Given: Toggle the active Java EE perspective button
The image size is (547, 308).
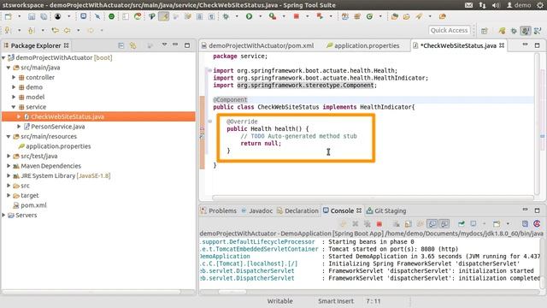Looking at the screenshot, I should tap(526, 31).
